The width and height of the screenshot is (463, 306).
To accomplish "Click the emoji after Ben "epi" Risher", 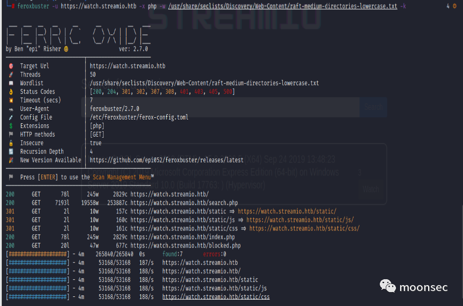I will point(66,49).
